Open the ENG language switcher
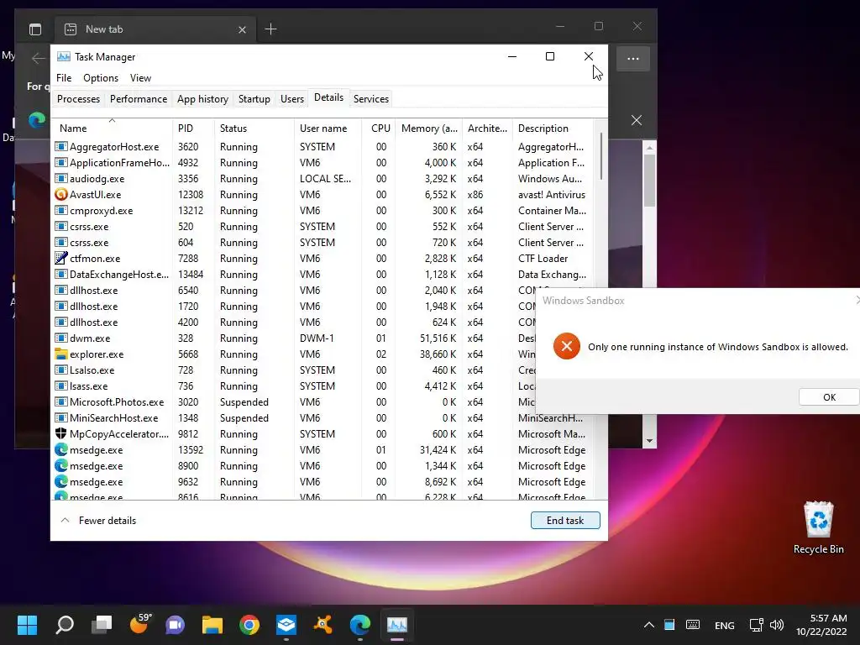 point(725,625)
